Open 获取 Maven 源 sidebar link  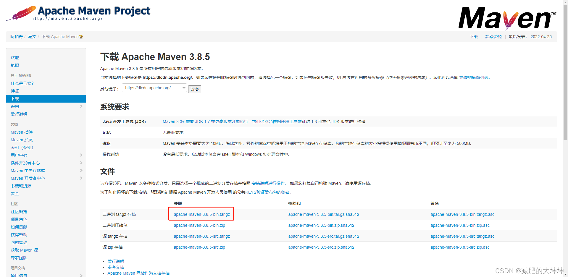click(24, 250)
